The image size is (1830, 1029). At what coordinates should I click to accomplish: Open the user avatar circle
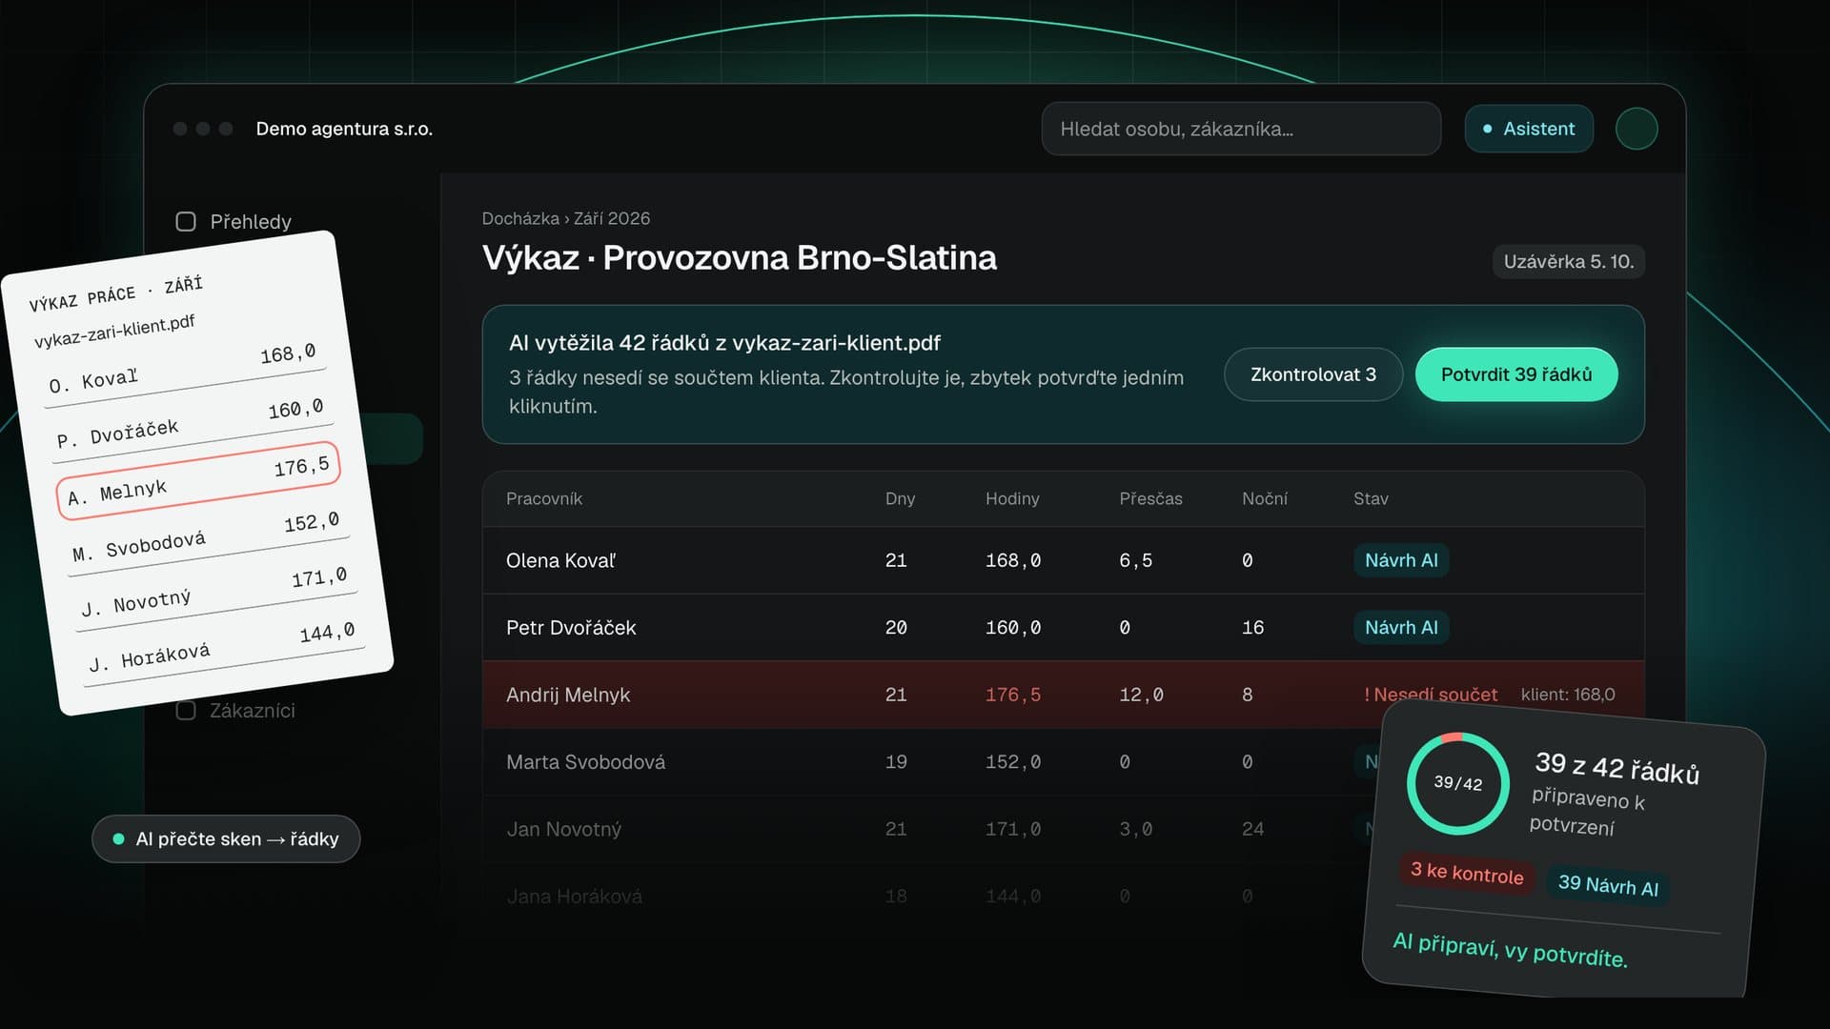(x=1637, y=129)
